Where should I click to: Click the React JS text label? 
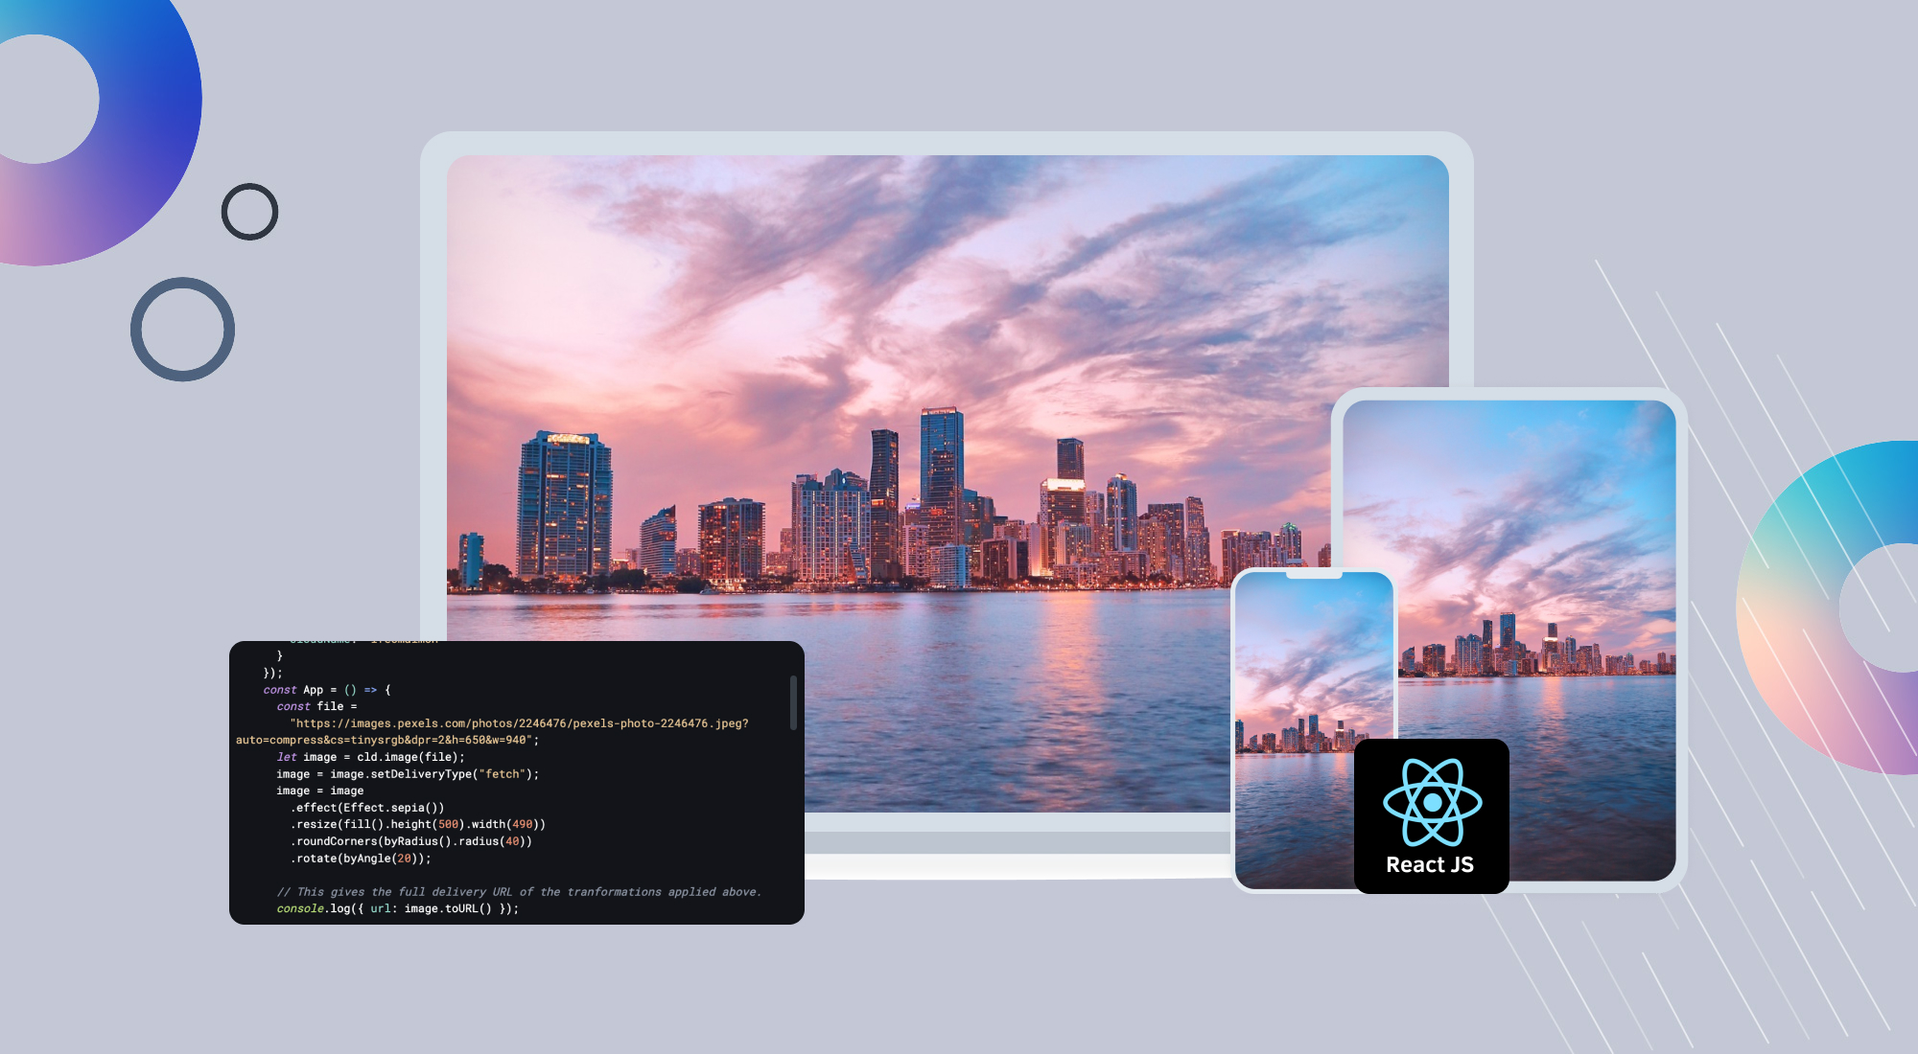(x=1430, y=865)
